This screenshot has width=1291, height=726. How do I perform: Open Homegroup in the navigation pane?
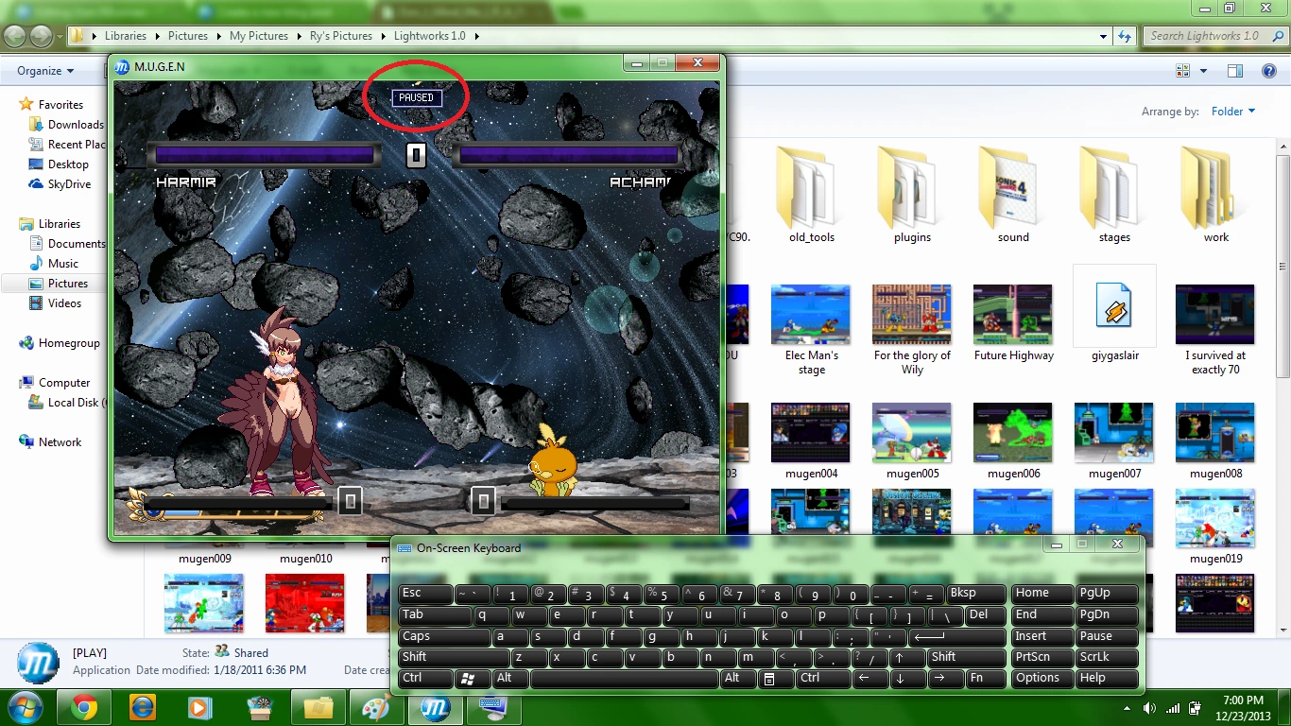click(x=60, y=343)
